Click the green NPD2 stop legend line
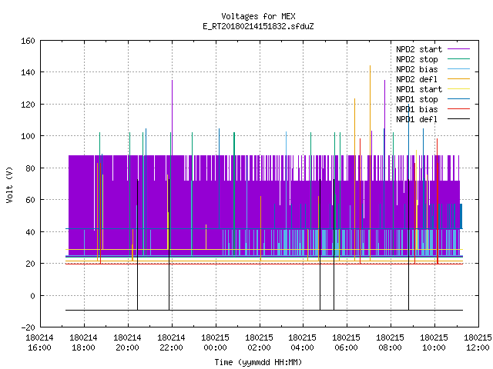The image size is (493, 369). [458, 58]
